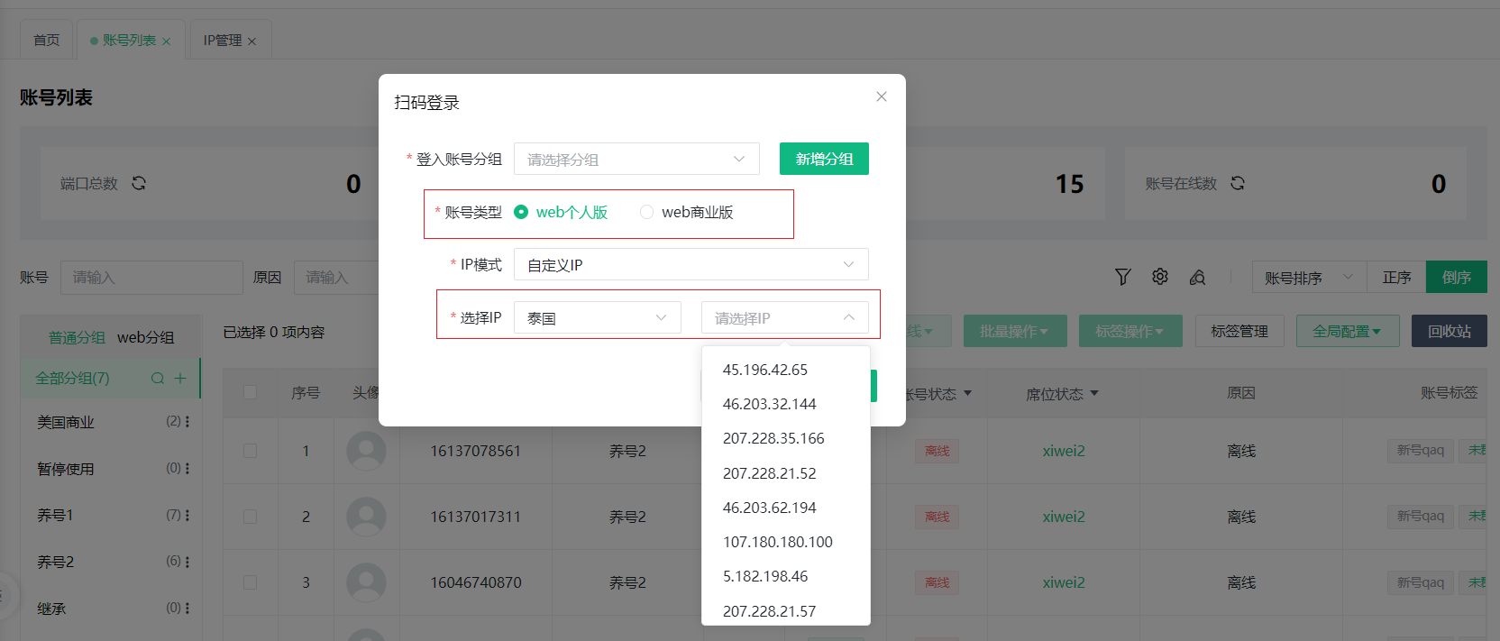Check the row 1 checkbox
Image resolution: width=1500 pixels, height=641 pixels.
(251, 451)
